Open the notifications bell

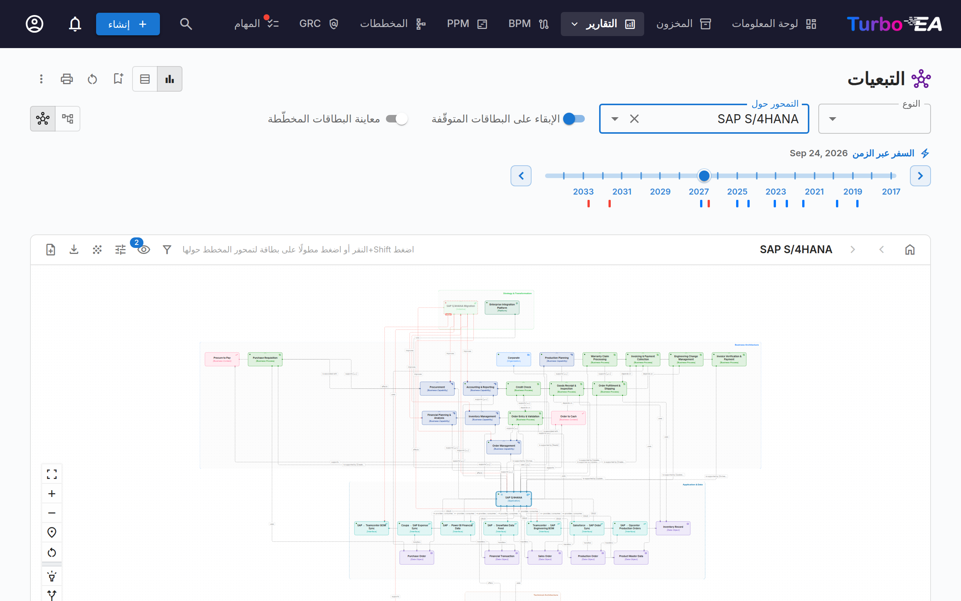click(x=75, y=24)
